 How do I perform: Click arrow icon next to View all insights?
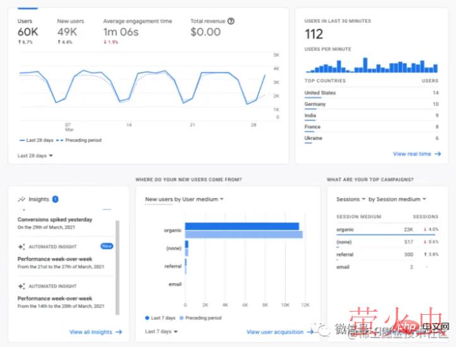[119, 332]
